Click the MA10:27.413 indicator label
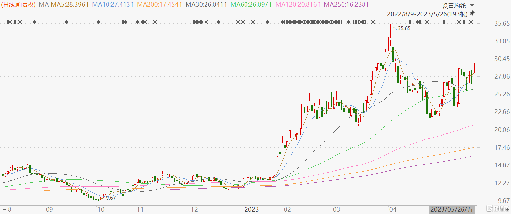The image size is (511, 214). pos(113,5)
